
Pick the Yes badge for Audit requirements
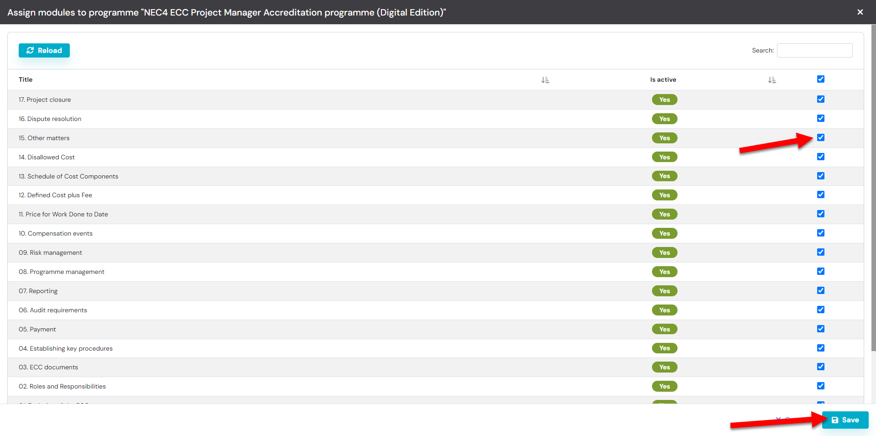pos(664,310)
